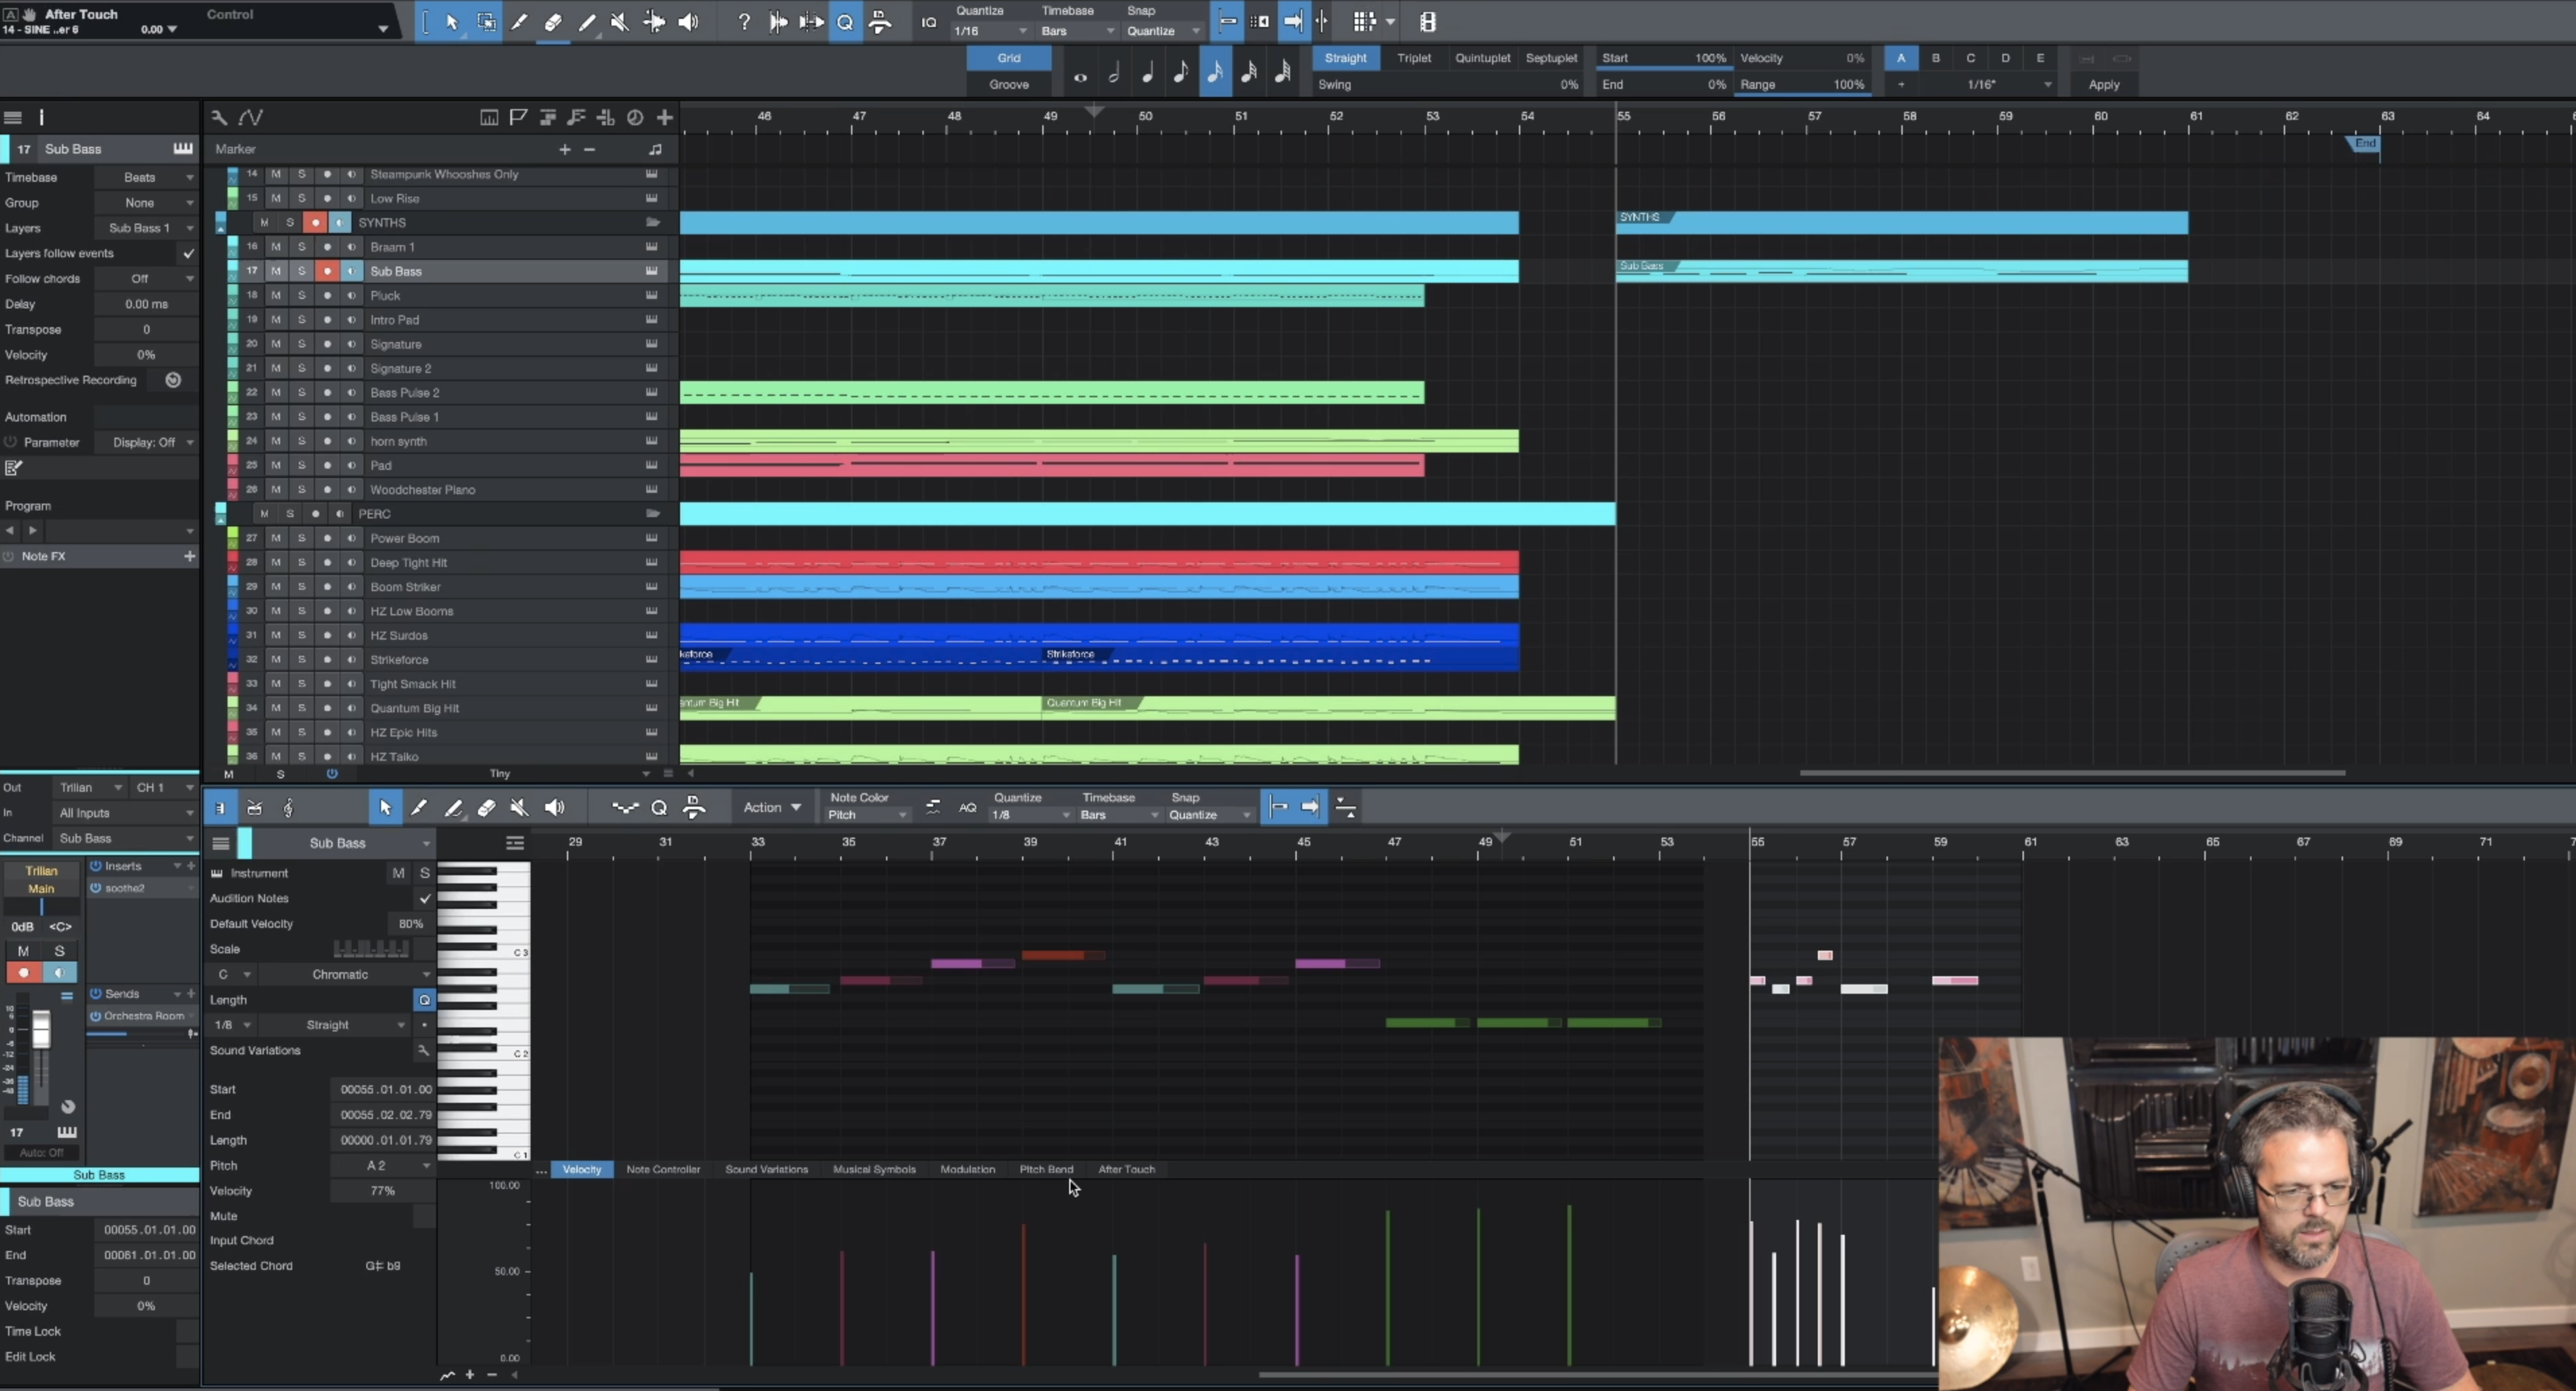Open the Follow chords Off dropdown
Screen dimensions: 2576x1391
(x=147, y=279)
